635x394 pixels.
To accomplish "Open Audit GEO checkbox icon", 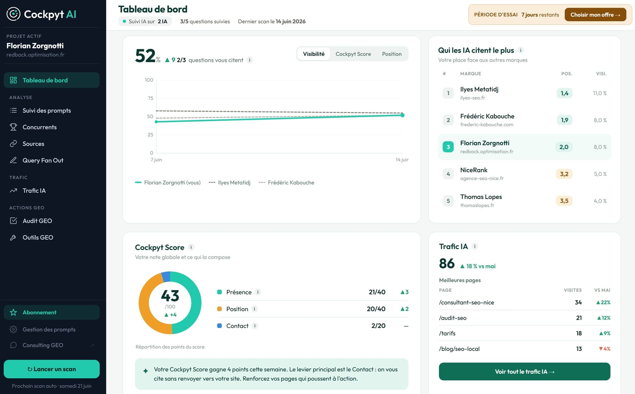I will 13,221.
